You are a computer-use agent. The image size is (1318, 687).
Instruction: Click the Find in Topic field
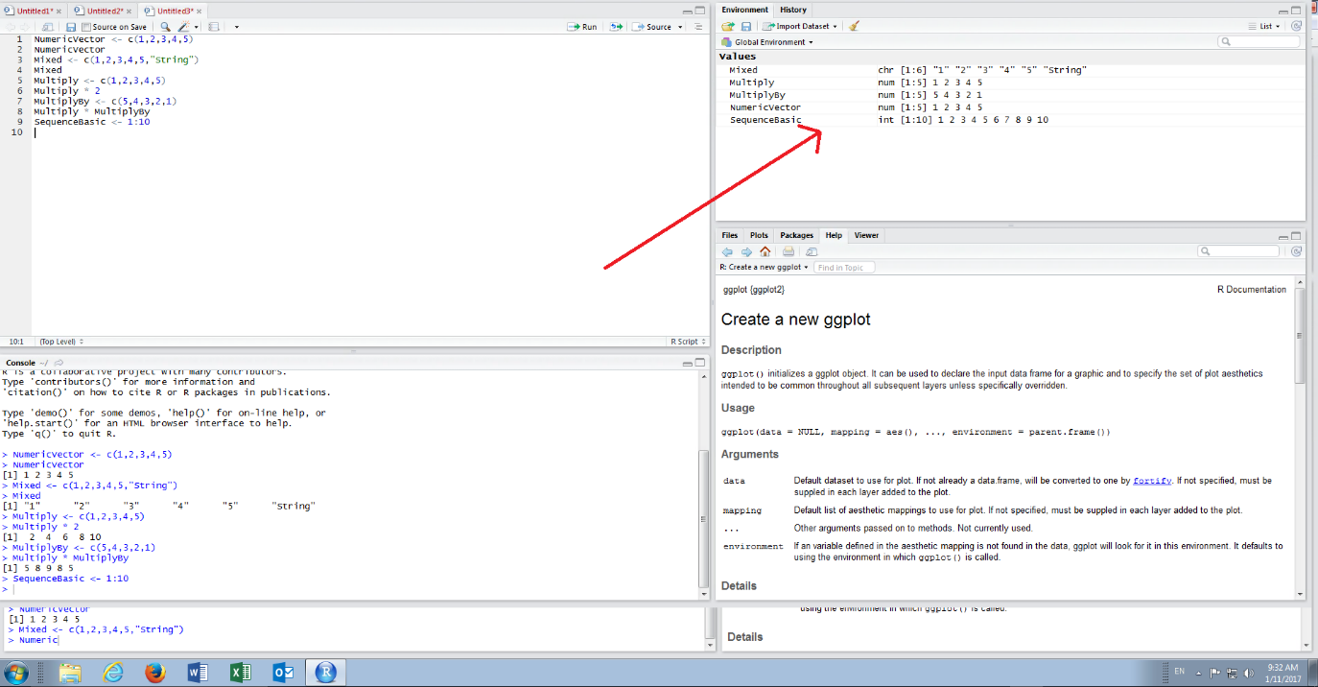(x=844, y=268)
